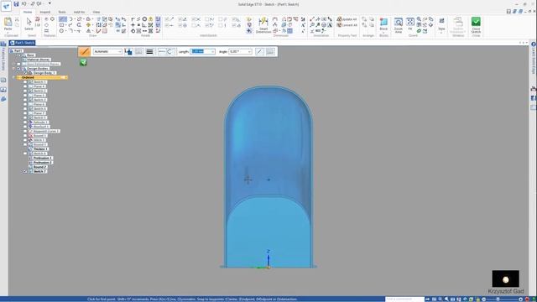Select Protrusion 1 in PathFinder tree
This screenshot has height=302, width=537.
click(x=43, y=158)
